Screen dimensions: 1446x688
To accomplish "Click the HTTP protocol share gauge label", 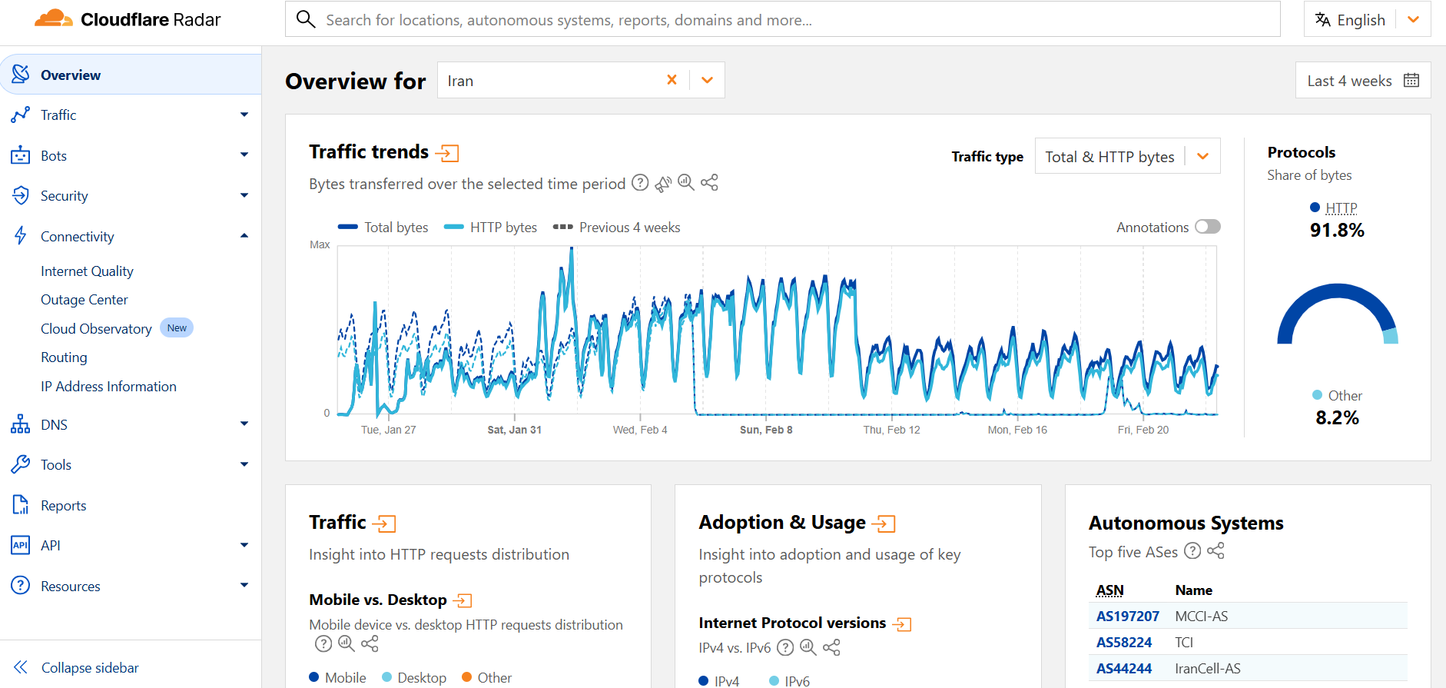I will 1341,208.
